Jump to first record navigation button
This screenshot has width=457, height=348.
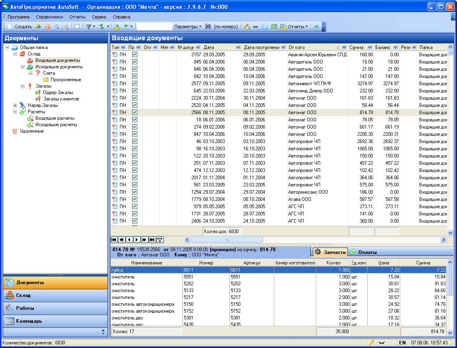(114, 240)
